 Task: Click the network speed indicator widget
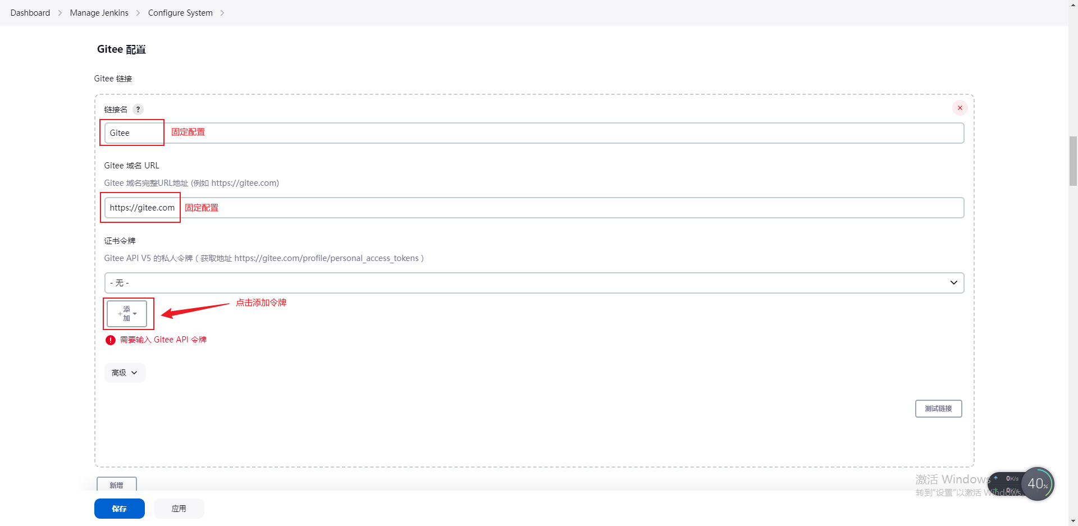pos(1008,485)
